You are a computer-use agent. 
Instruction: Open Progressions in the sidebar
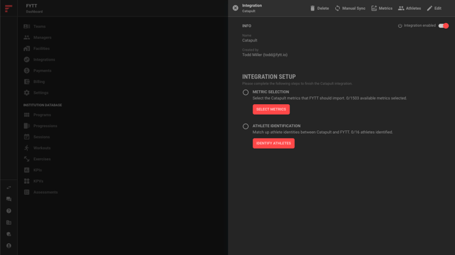(45, 126)
